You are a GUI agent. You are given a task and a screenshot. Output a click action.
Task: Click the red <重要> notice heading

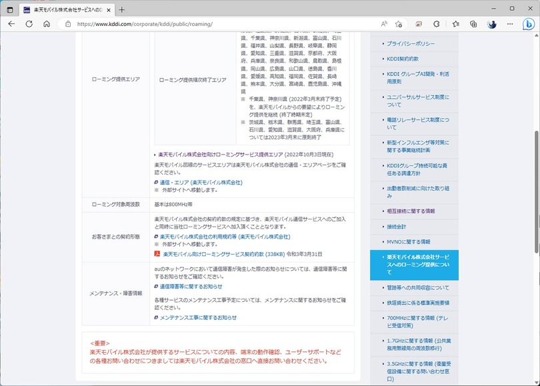(x=100, y=343)
